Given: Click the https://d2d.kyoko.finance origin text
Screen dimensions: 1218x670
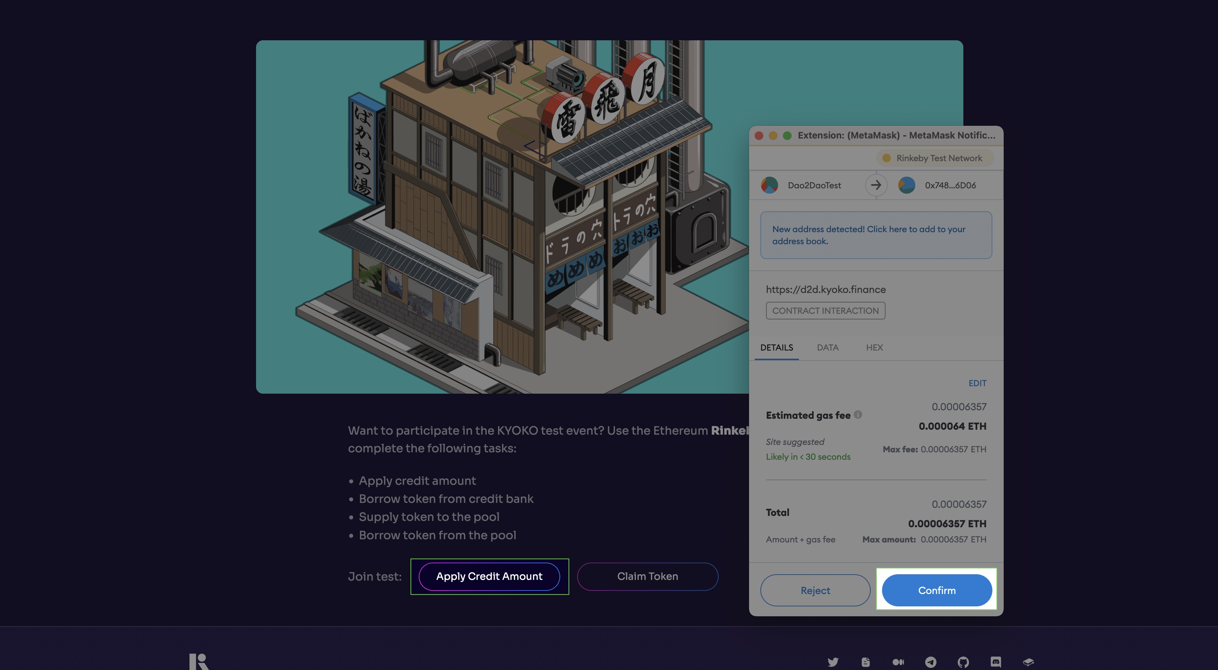Looking at the screenshot, I should (x=825, y=289).
